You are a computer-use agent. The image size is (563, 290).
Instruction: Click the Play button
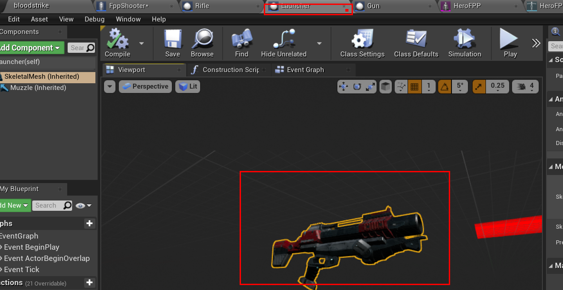[x=510, y=43]
